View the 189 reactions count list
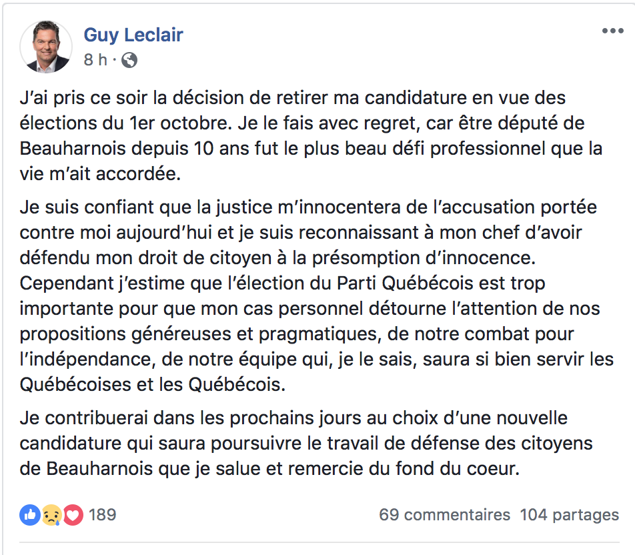The height and width of the screenshot is (555, 635). (103, 515)
